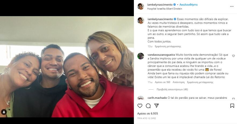This screenshot has width=237, height=124.
Task: Save post with bookmark icon
Action: (232, 106)
